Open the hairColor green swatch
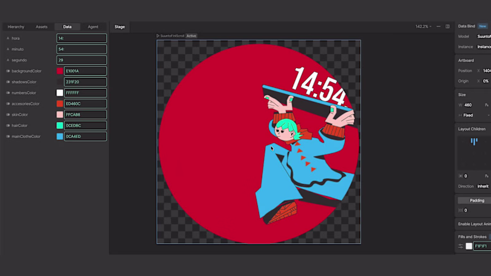Screen dimensions: 491x276 coord(60,126)
